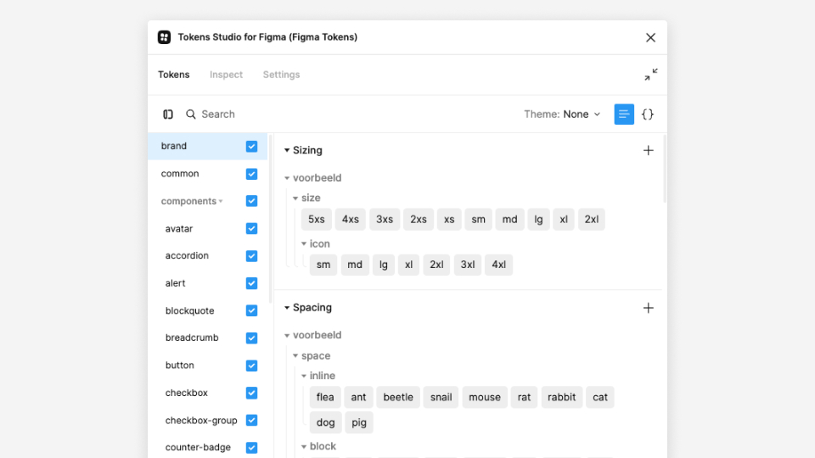815x458 pixels.
Task: Select the rabbit inline spacing token
Action: tap(562, 397)
